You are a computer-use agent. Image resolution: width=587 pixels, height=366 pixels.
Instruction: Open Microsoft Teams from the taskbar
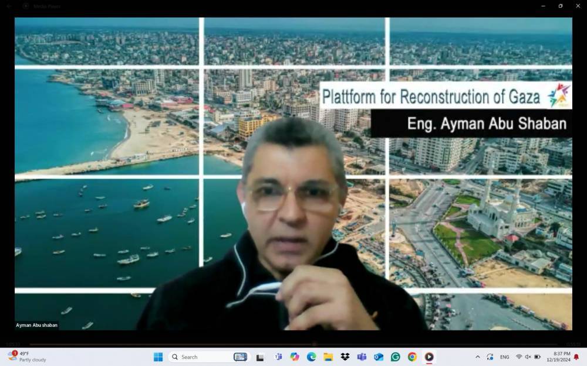(x=362, y=357)
